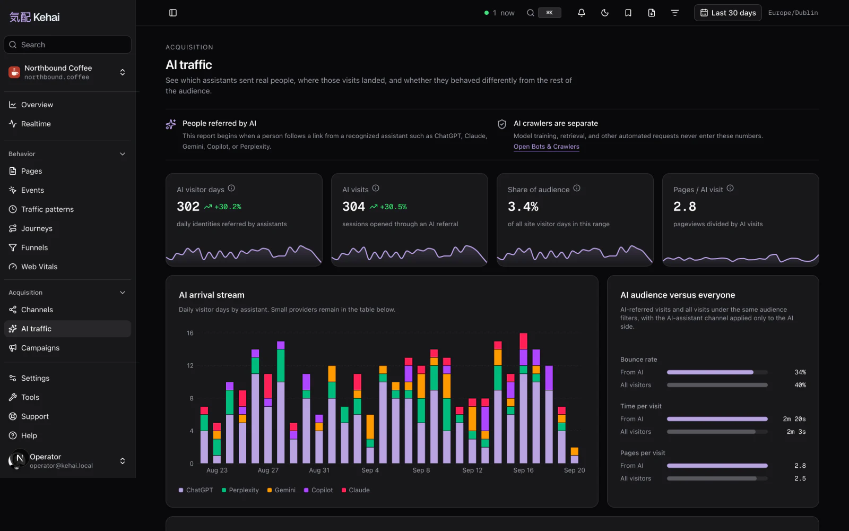The width and height of the screenshot is (849, 531).
Task: Open notifications bell
Action: pos(582,13)
